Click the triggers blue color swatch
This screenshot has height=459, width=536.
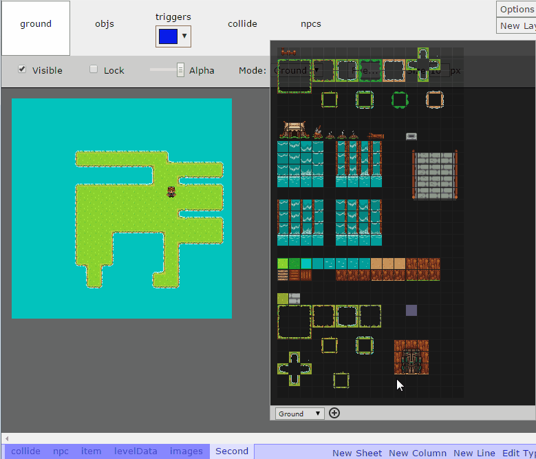click(168, 36)
